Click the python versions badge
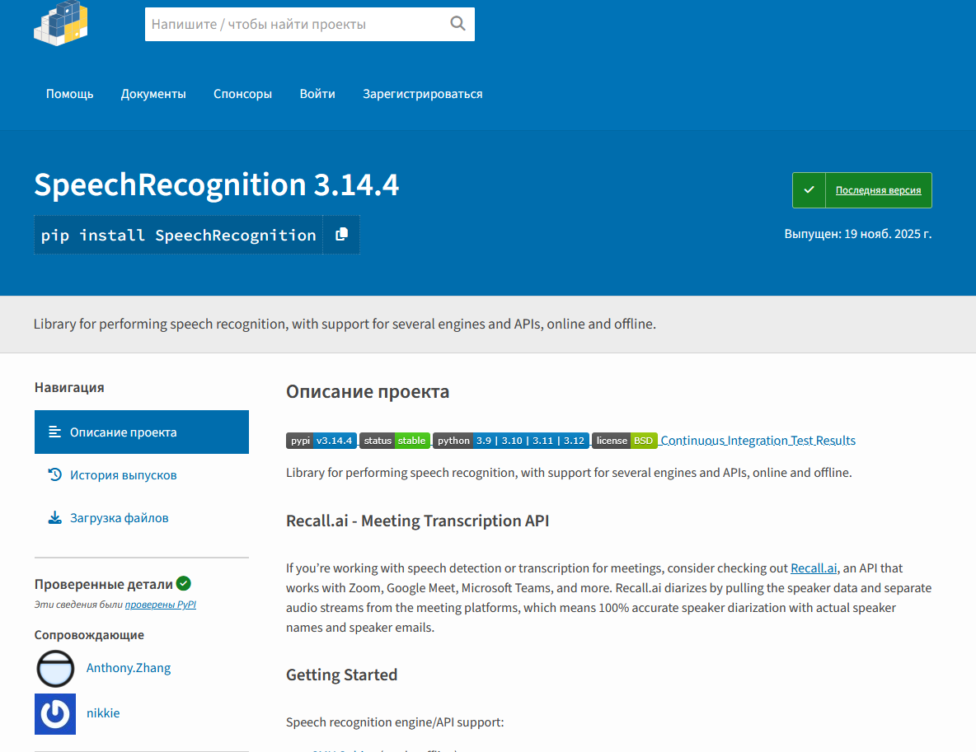976x752 pixels. point(511,441)
